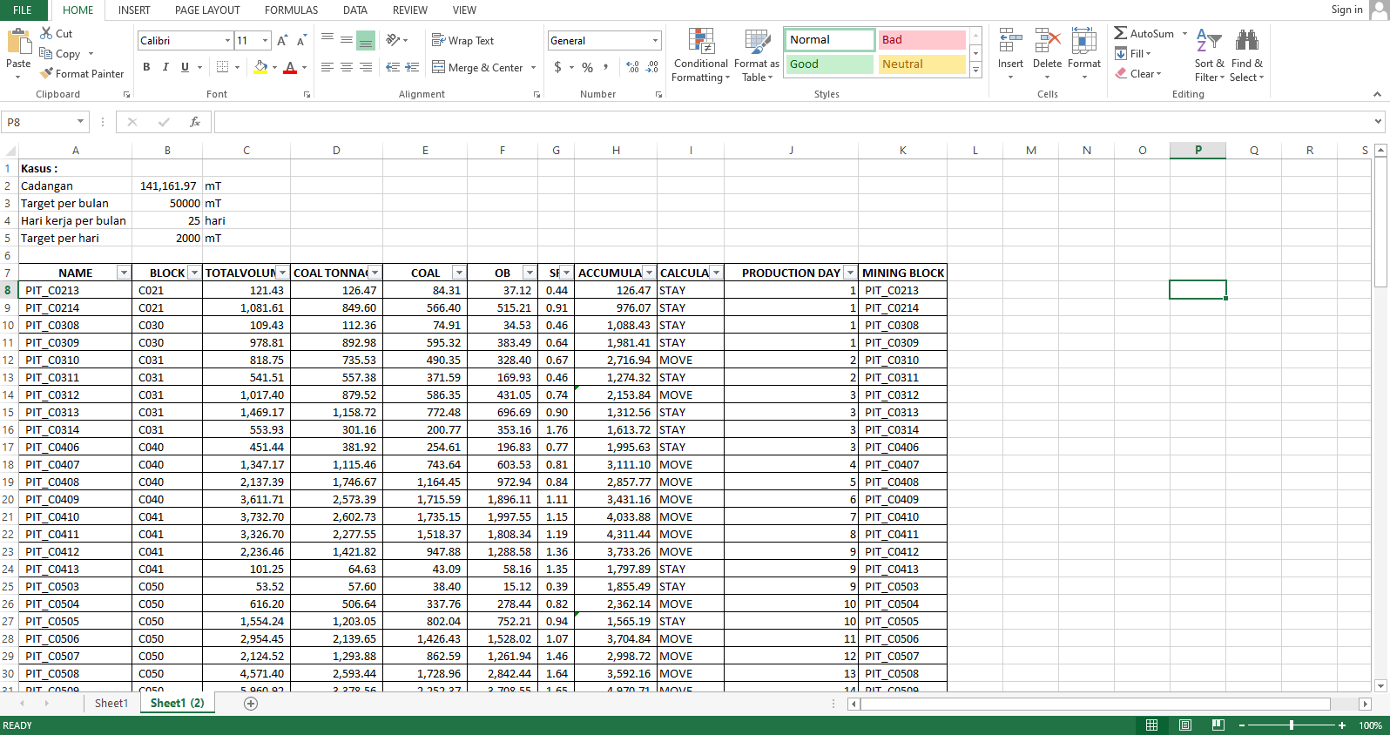Click the Insert function fx icon
The height and width of the screenshot is (735, 1390).
point(195,122)
